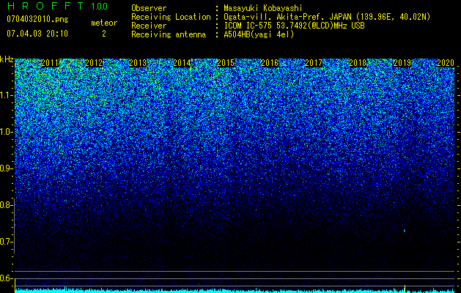Select the file name 0704032010.png
This screenshot has width=461, height=293.
(x=37, y=19)
